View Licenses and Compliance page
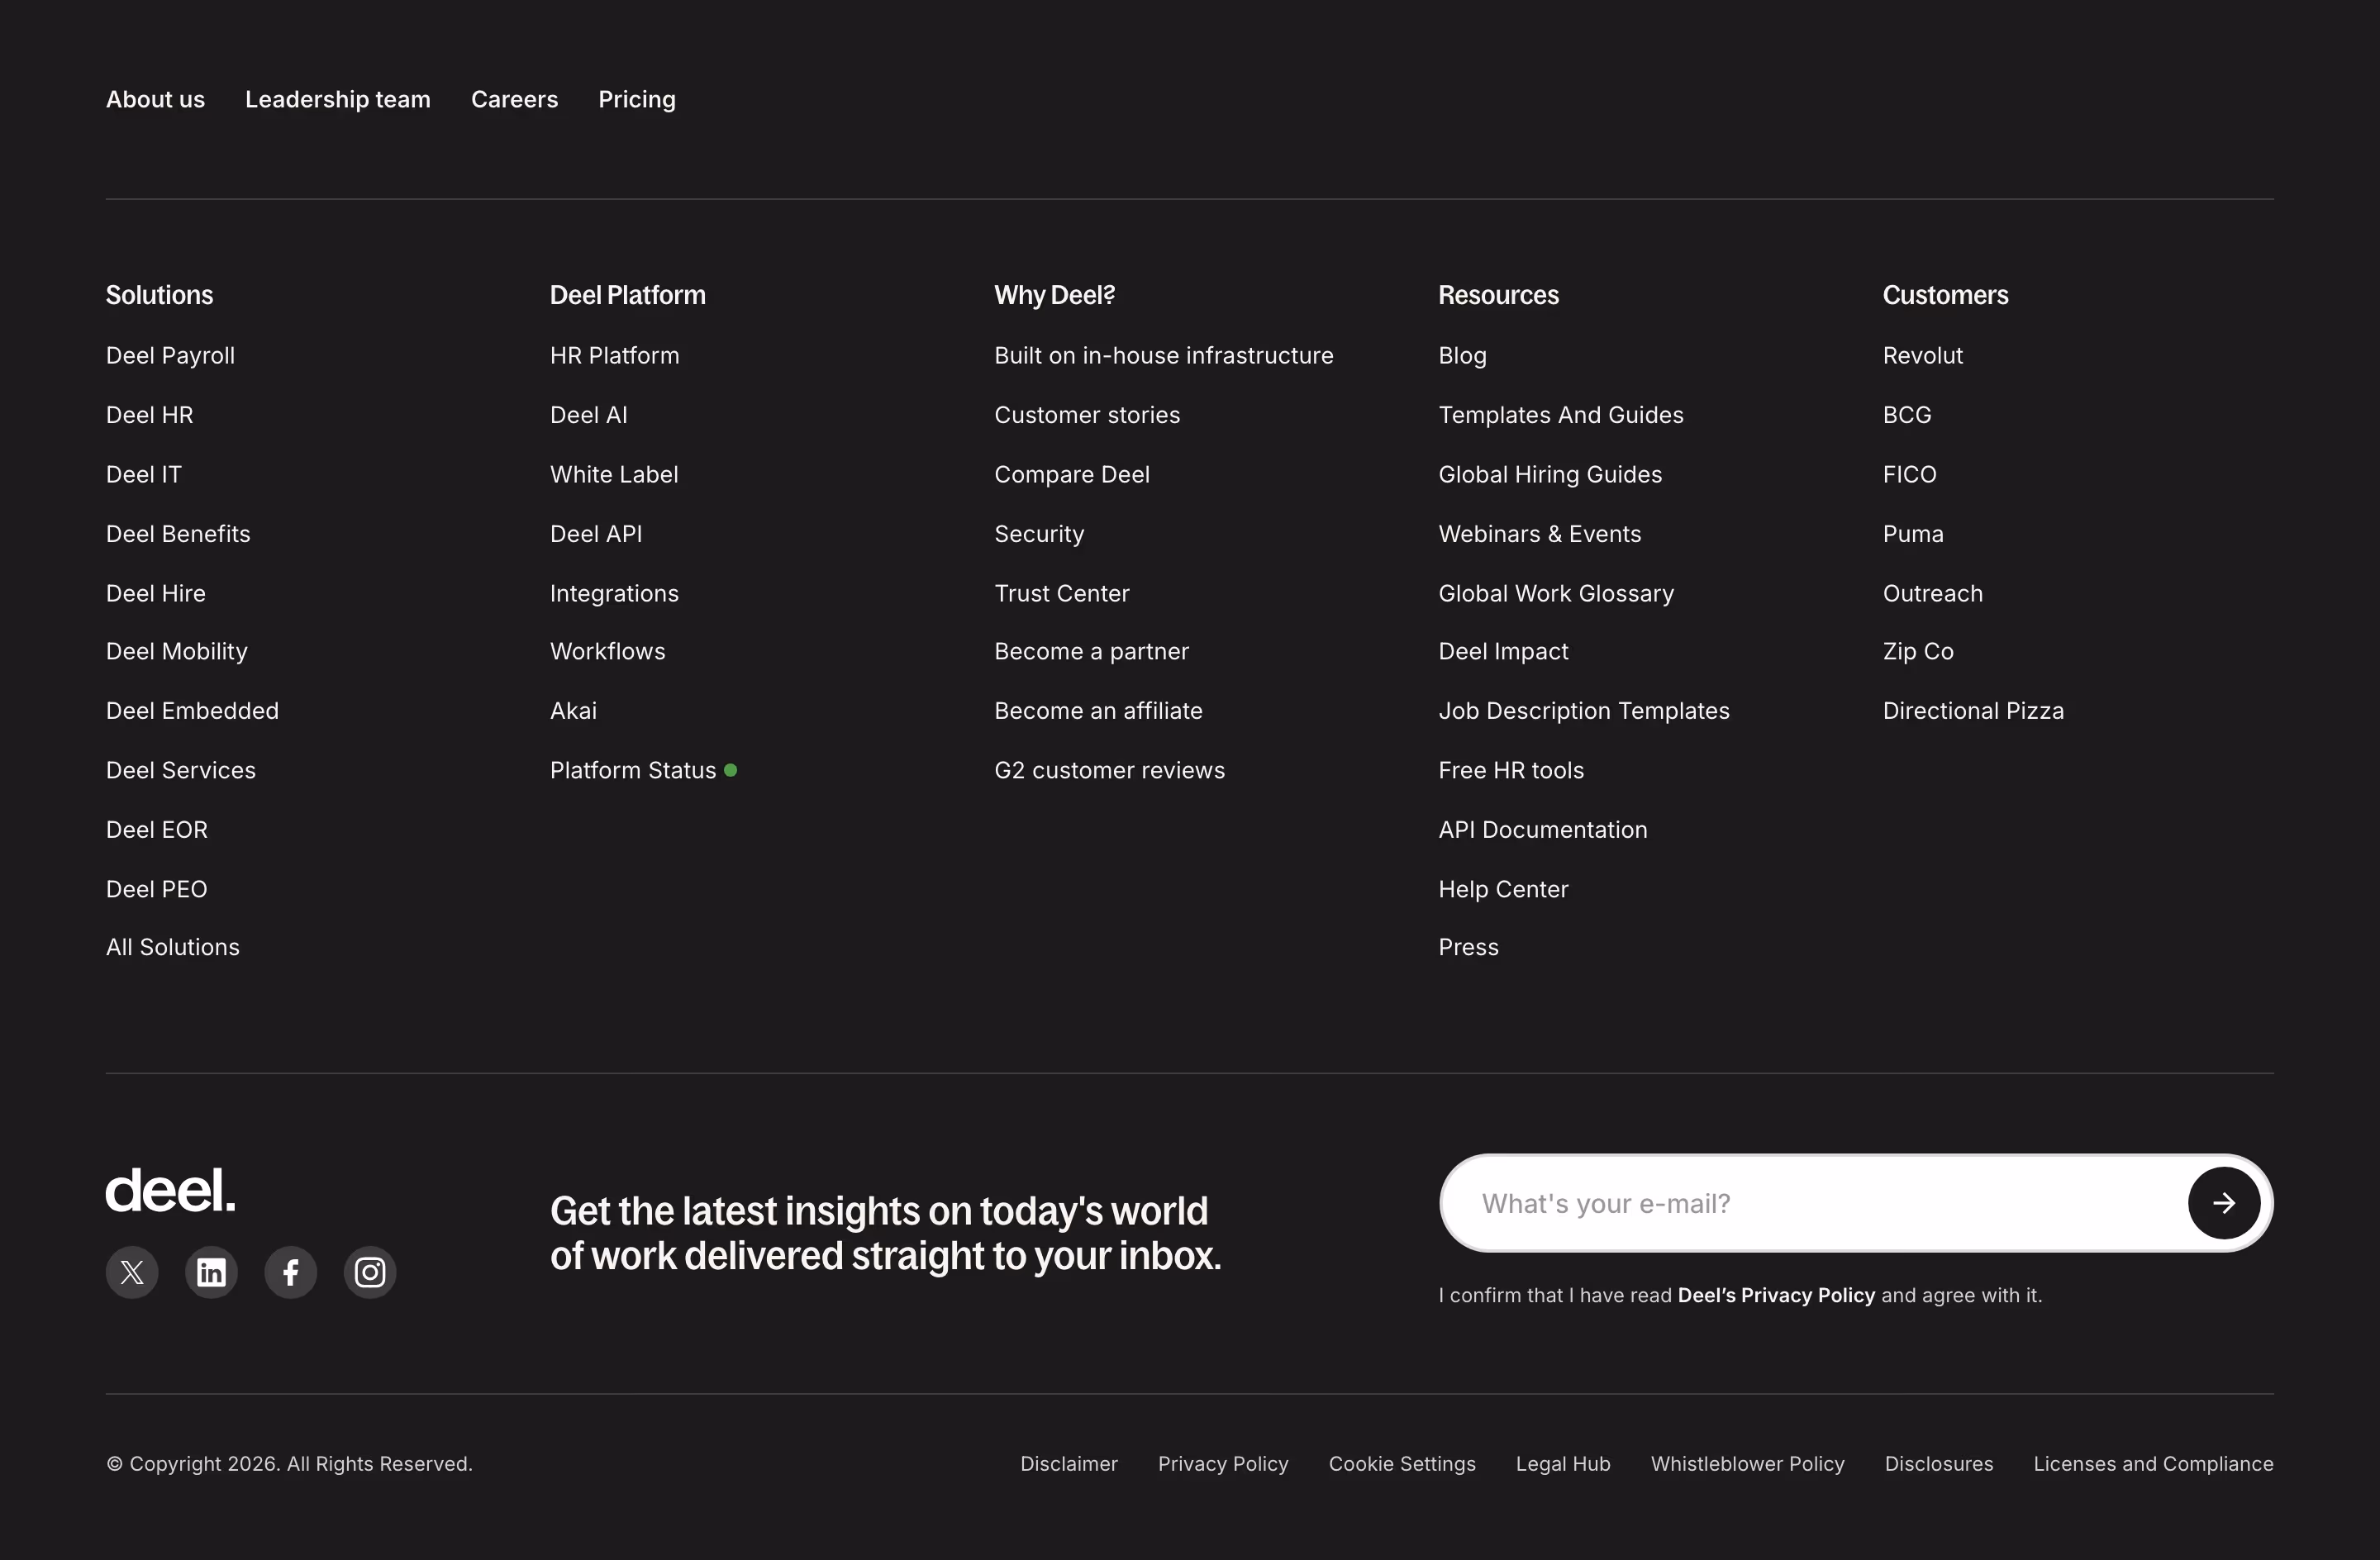This screenshot has width=2380, height=1560. 2153,1464
